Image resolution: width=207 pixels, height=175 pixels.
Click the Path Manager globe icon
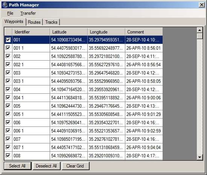pos(5,5)
